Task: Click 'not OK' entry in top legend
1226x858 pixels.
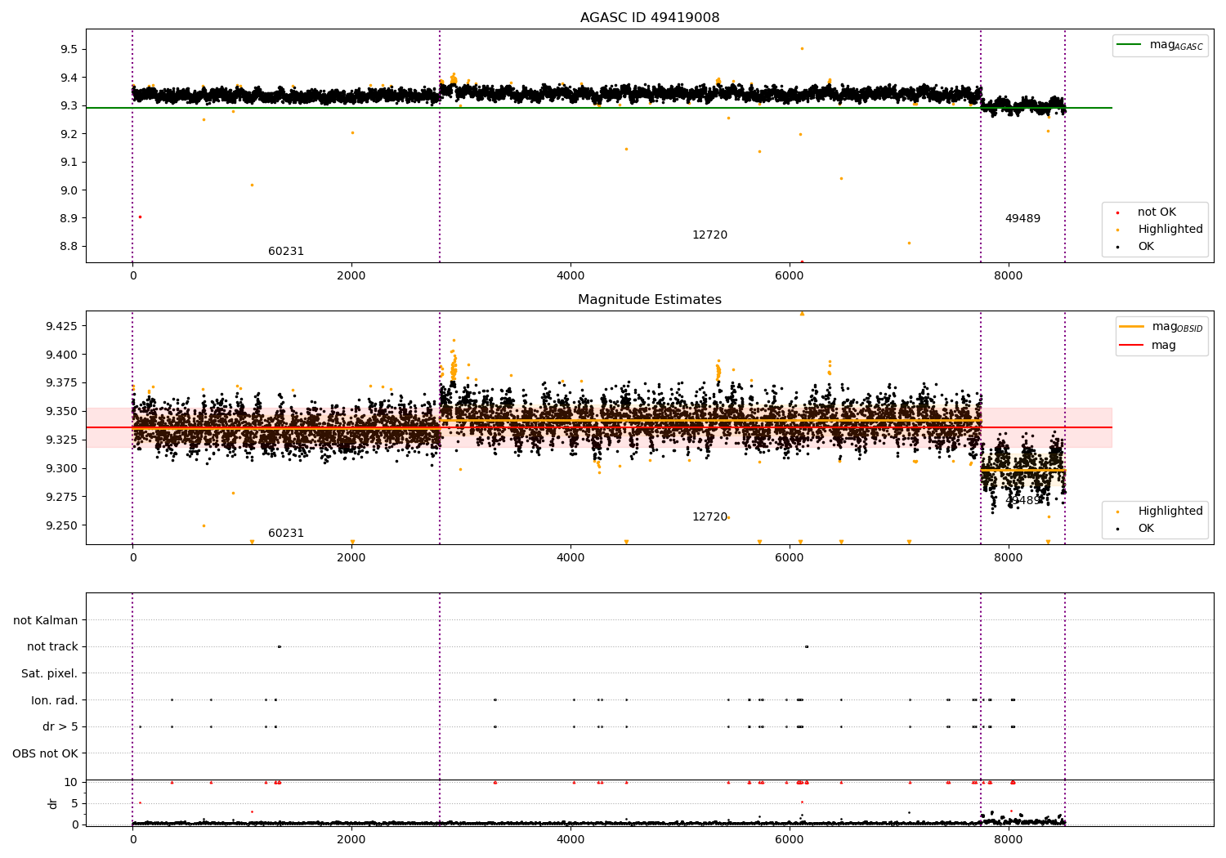Action: 1157,212
